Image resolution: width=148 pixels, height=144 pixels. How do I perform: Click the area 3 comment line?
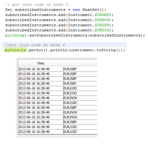pos(36,5)
